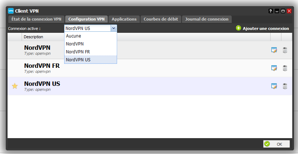Image resolution: width=298 pixels, height=154 pixels.
Task: Choose NordVPN FR in the dropdown list
Action: coord(91,52)
